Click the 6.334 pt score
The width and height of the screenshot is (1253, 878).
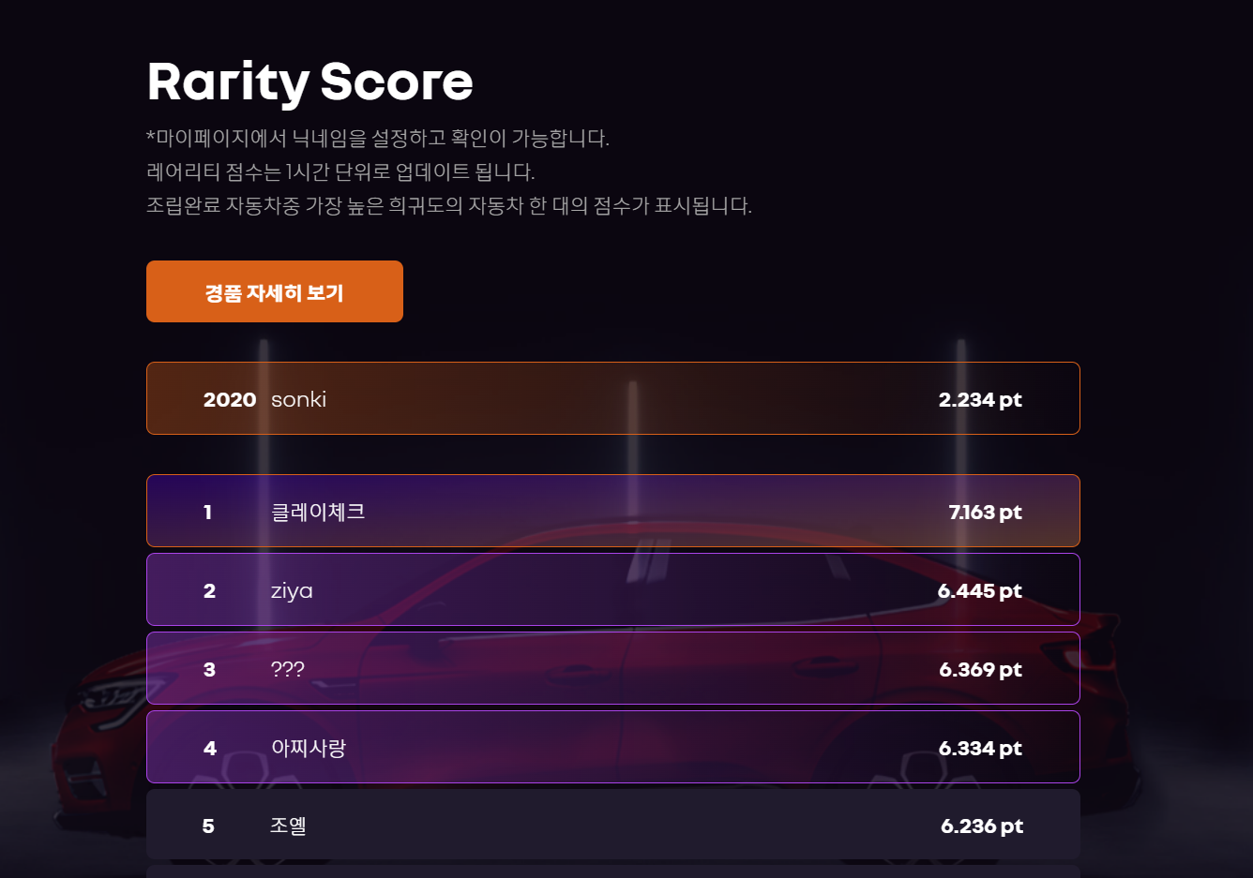coord(980,749)
